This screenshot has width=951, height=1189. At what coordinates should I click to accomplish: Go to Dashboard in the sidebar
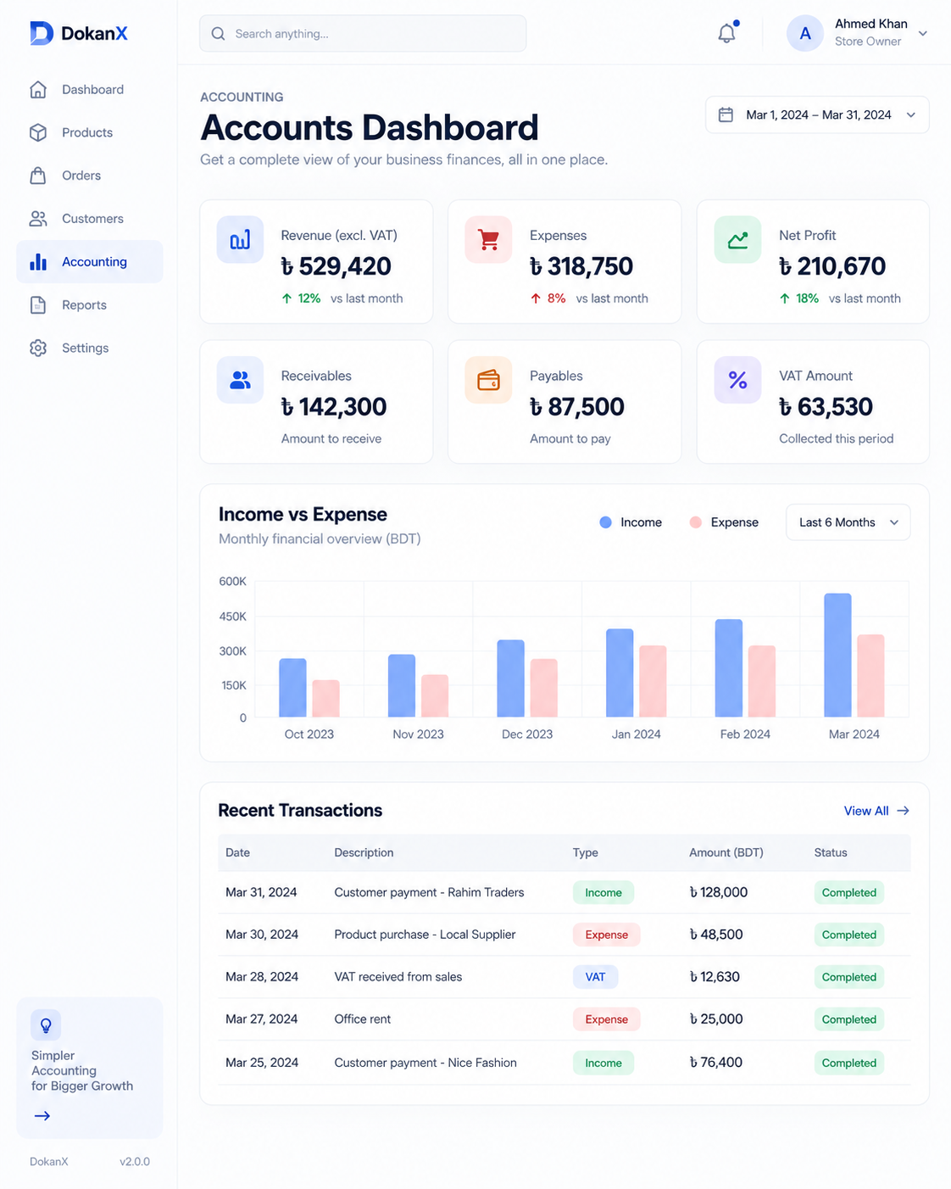click(x=89, y=89)
